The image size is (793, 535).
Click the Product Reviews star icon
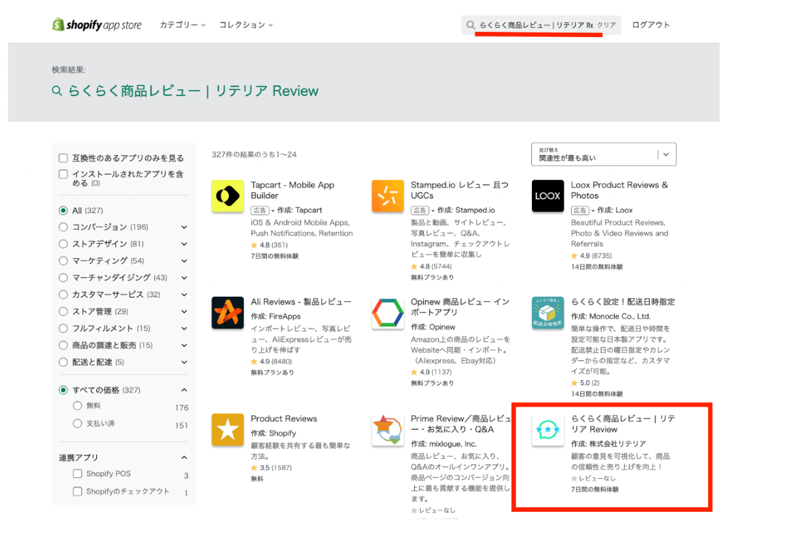coord(227,430)
